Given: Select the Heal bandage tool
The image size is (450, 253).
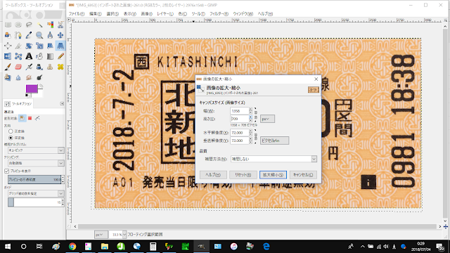Looking at the screenshot, I should pos(60,67).
